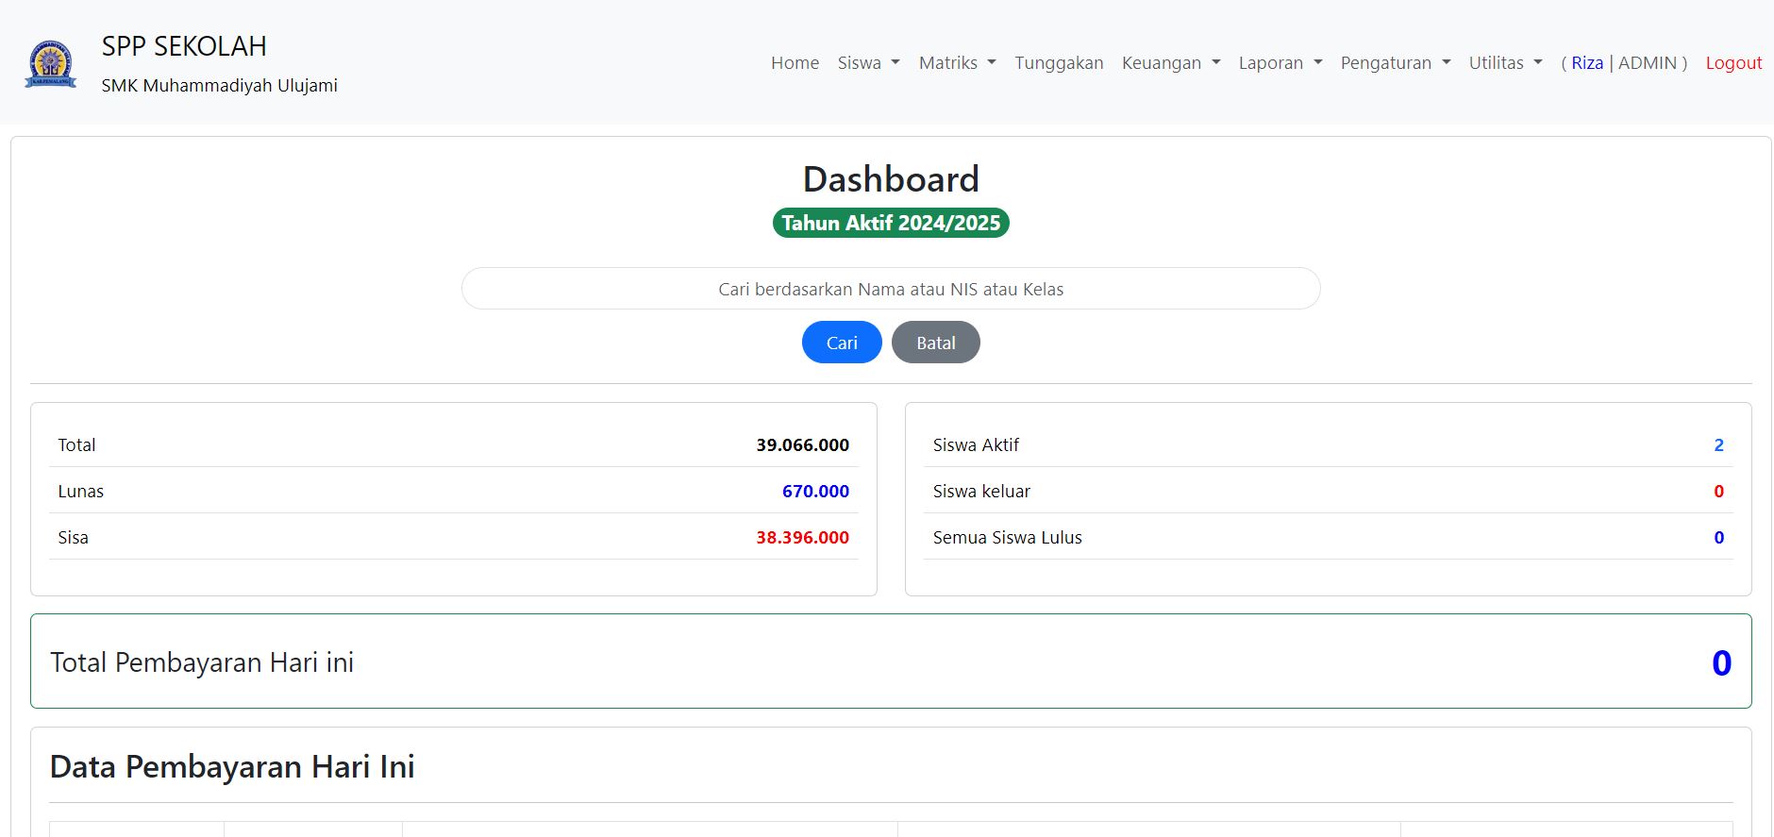Click the Riza username link
Viewport: 1774px width, 837px height.
pyautogui.click(x=1586, y=63)
